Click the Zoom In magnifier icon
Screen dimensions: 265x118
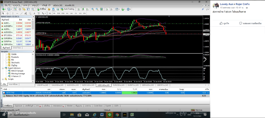92,9
